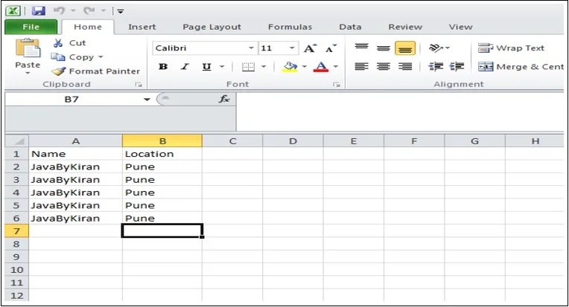Image resolution: width=569 pixels, height=307 pixels.
Task: Expand the Name Box dropdown arrow
Action: point(147,100)
